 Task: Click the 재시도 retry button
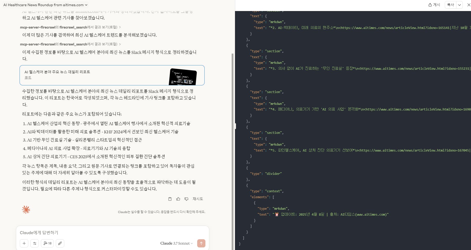[198, 199]
